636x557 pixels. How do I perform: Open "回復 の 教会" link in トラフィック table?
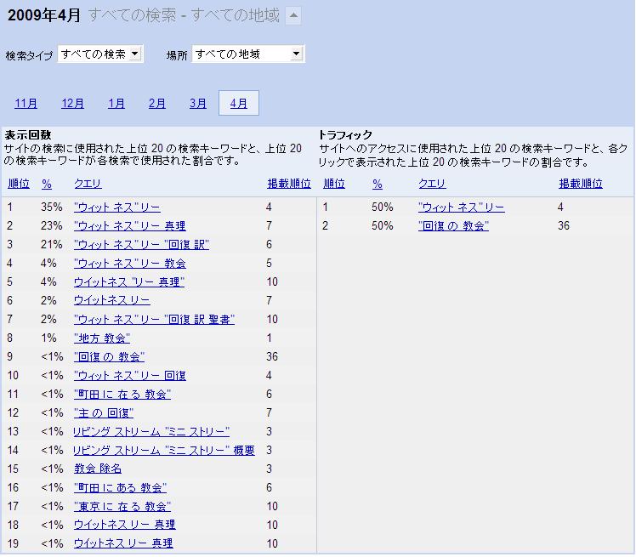point(453,226)
